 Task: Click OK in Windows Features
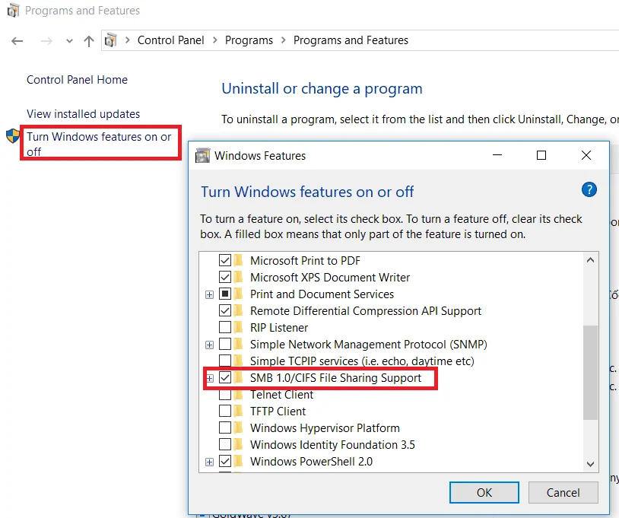[x=484, y=492]
